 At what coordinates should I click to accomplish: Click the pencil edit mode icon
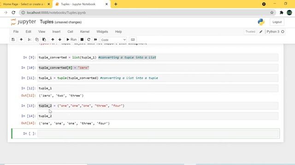click(x=261, y=32)
